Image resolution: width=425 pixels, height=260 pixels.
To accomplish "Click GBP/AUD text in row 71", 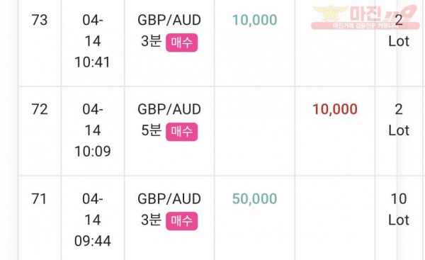I will click(169, 199).
